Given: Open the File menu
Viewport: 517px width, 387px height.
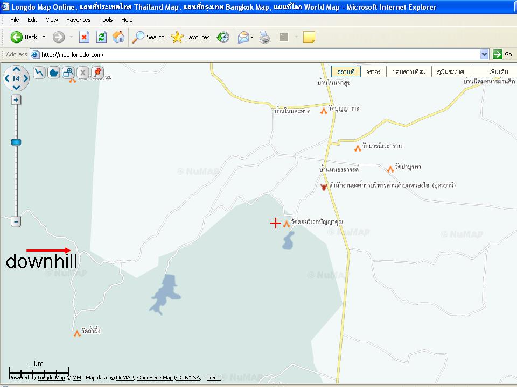Looking at the screenshot, I should click(15, 20).
